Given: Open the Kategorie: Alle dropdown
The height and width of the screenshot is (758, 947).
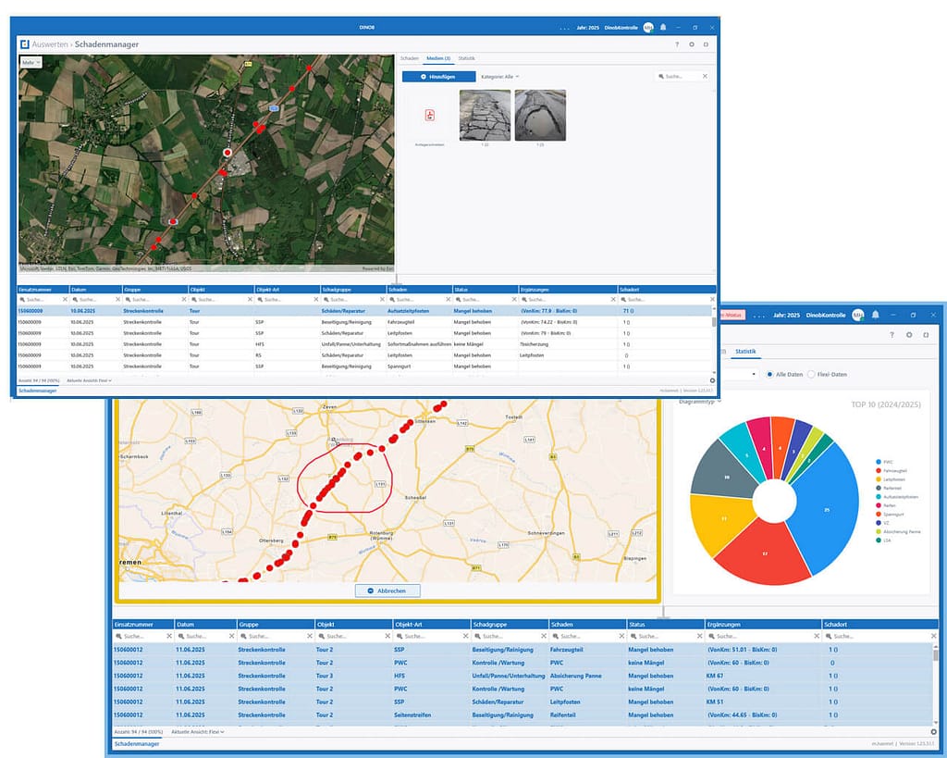Looking at the screenshot, I should (x=500, y=77).
